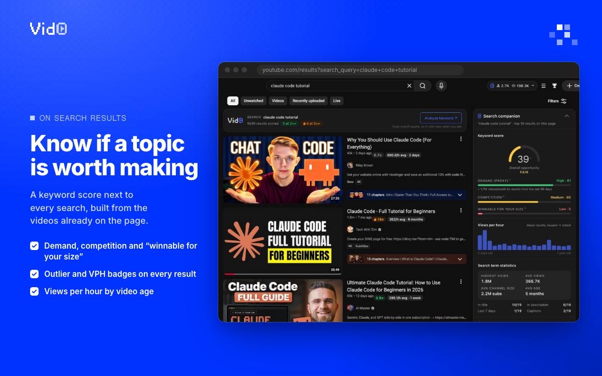602x376 pixels.
Task: Open the hamburger menu icon in the top bar
Action: 544,86
